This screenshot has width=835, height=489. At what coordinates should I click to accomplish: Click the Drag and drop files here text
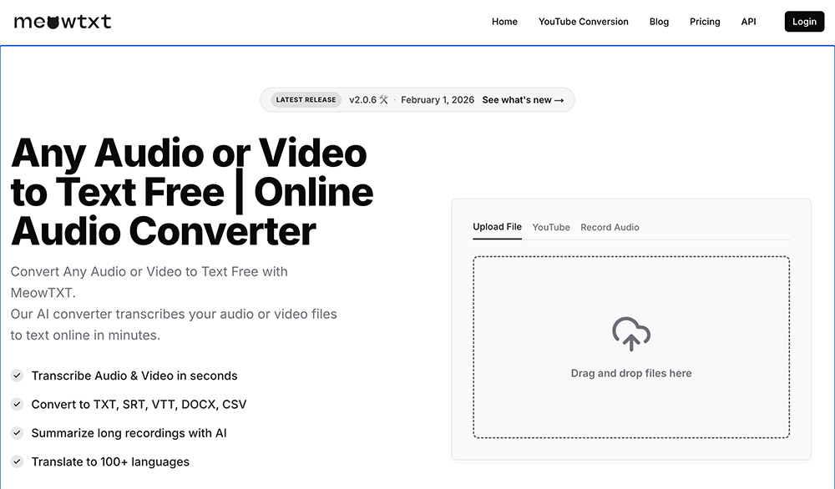[631, 373]
